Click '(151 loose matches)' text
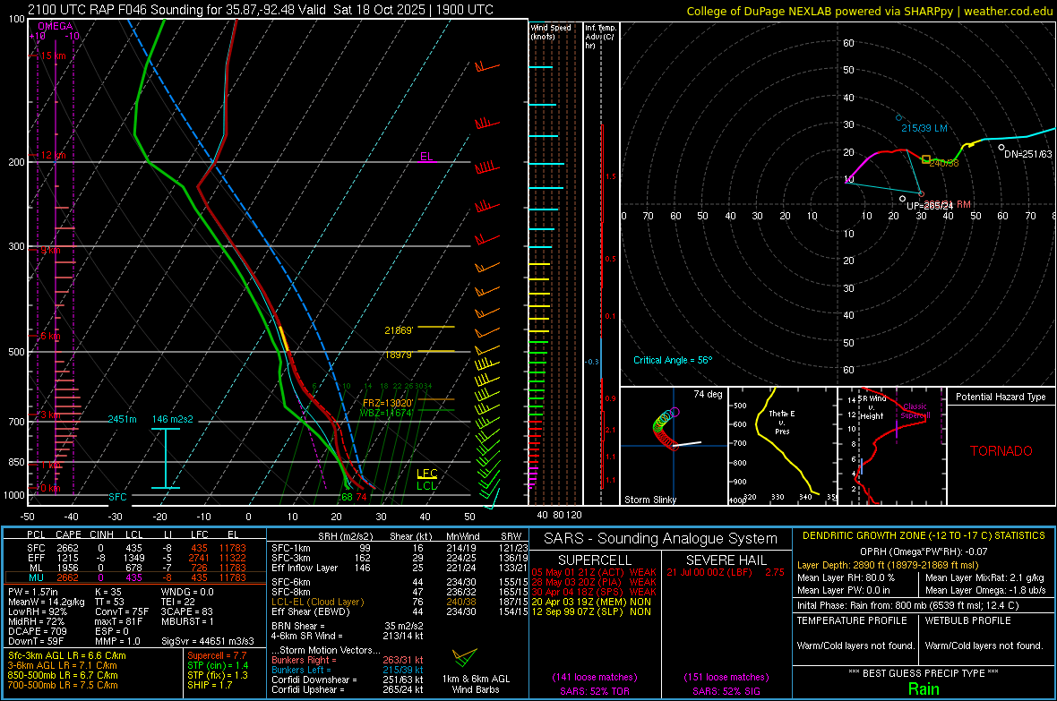Screen dimensions: 1057x701 point(726,677)
